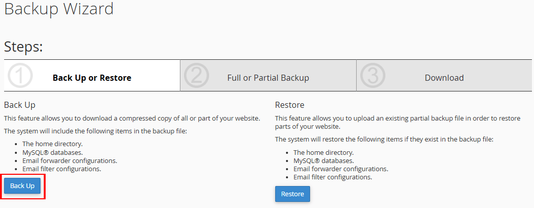Screen dimensions: 534x208
Task: Click "Email forwarder configurations" under Back Up
Action: (70, 160)
